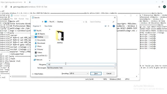Select This PC in the navigation tree
The width and height of the screenshot is (167, 94).
coord(38,31)
